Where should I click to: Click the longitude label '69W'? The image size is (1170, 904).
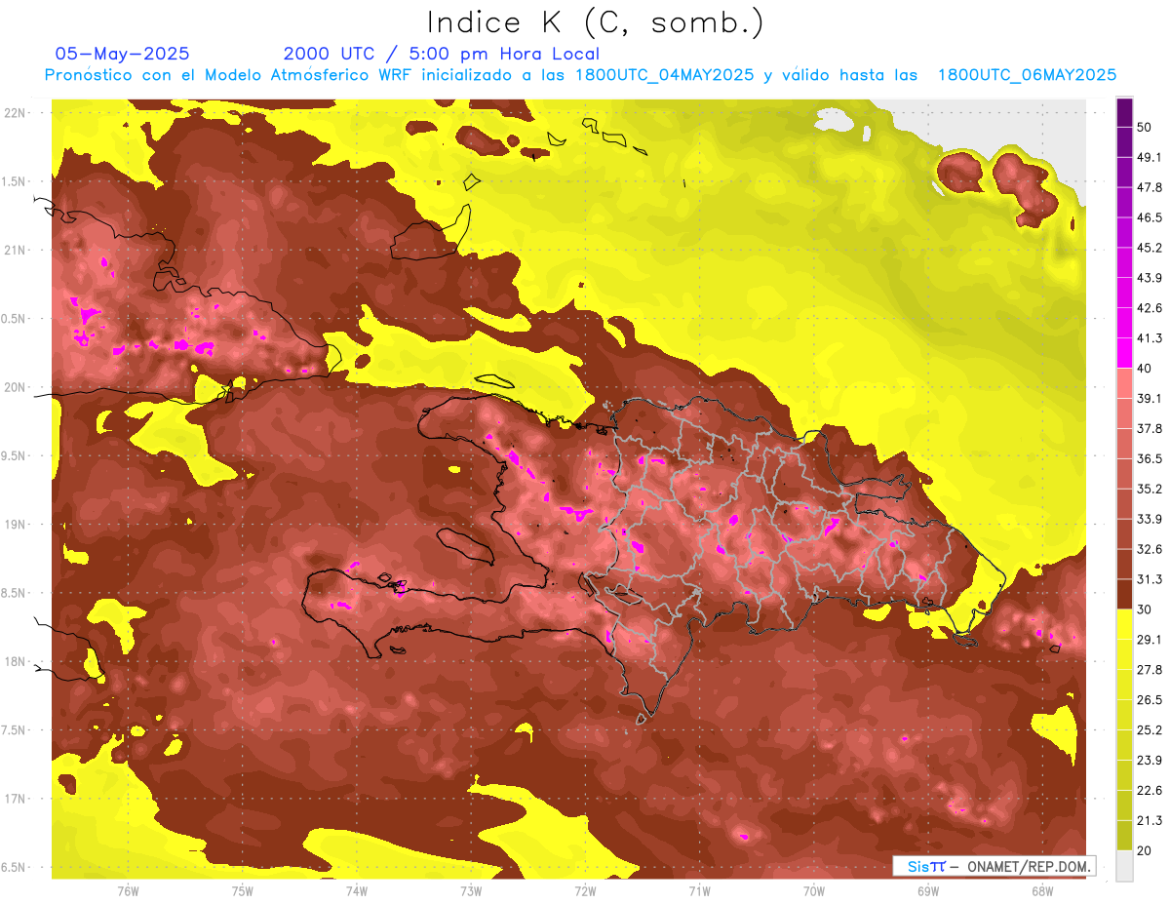[927, 891]
